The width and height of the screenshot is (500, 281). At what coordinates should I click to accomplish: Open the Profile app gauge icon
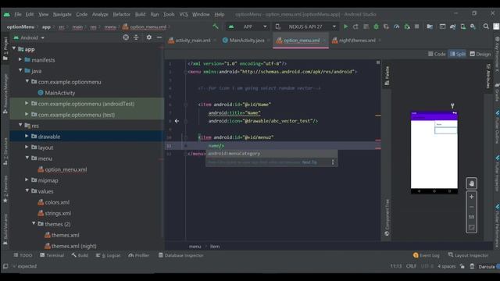point(396,27)
